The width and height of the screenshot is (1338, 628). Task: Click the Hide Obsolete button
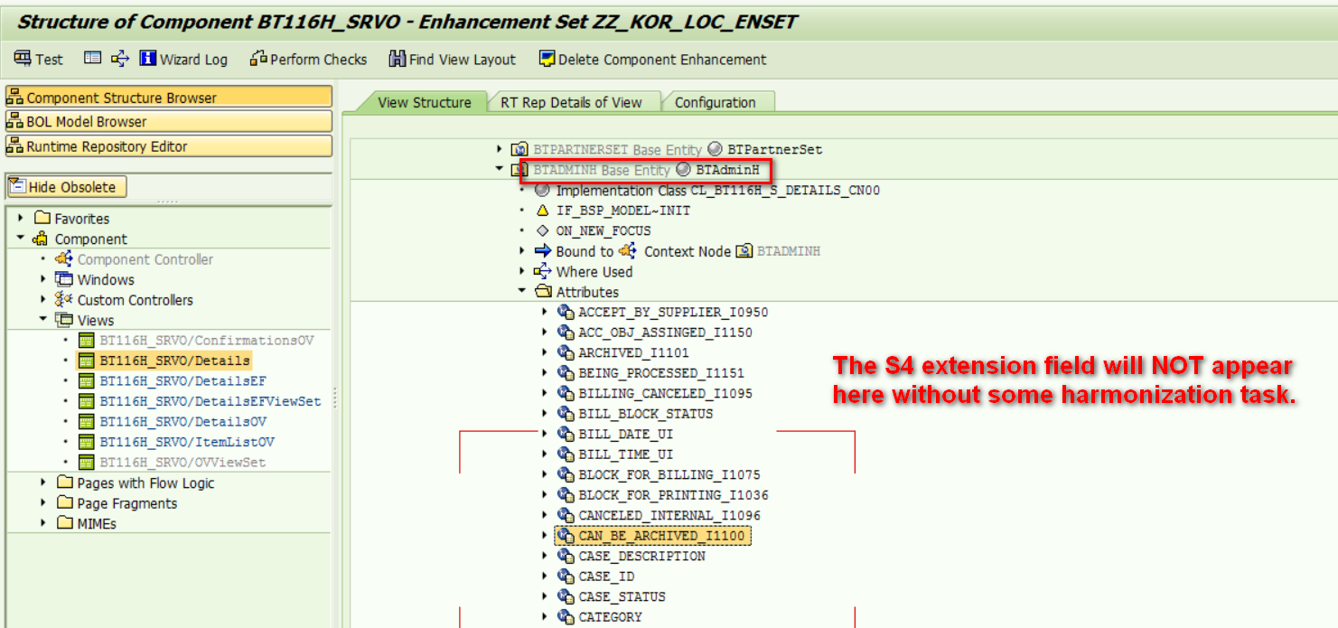(67, 187)
